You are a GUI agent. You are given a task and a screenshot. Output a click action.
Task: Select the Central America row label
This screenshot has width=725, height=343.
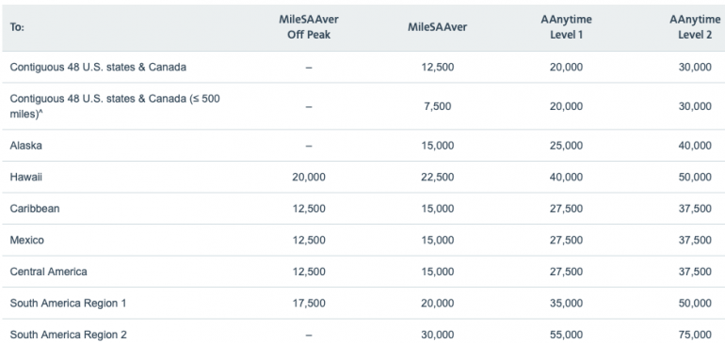pyautogui.click(x=49, y=272)
